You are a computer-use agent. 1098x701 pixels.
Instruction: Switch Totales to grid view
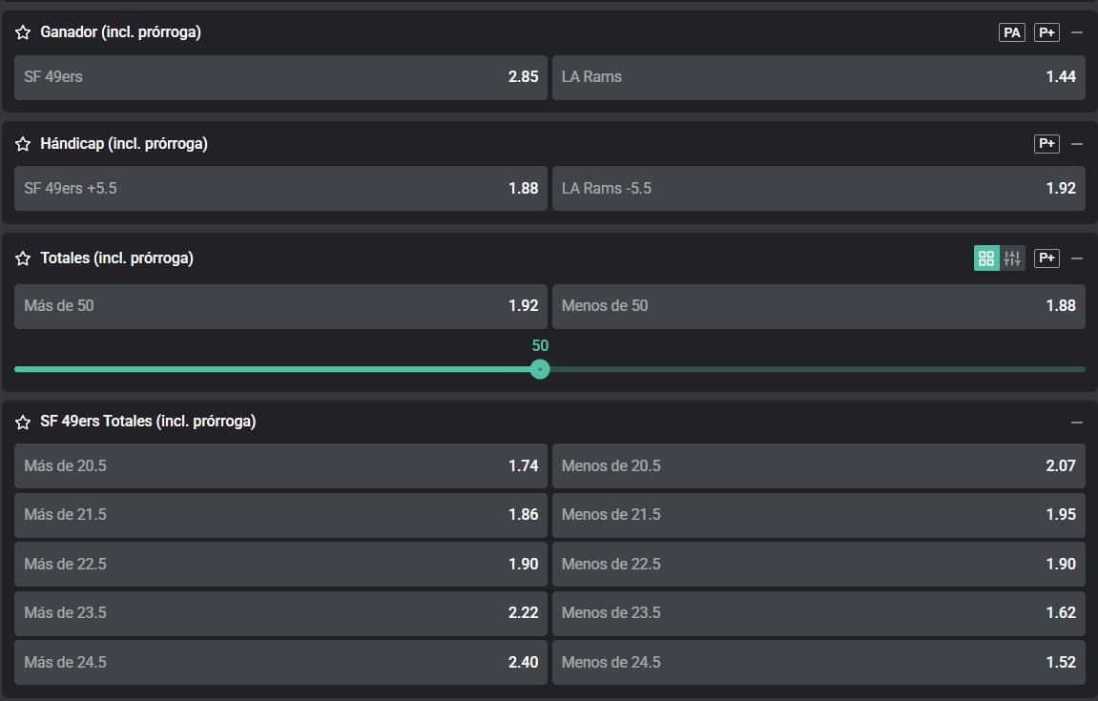(x=986, y=258)
